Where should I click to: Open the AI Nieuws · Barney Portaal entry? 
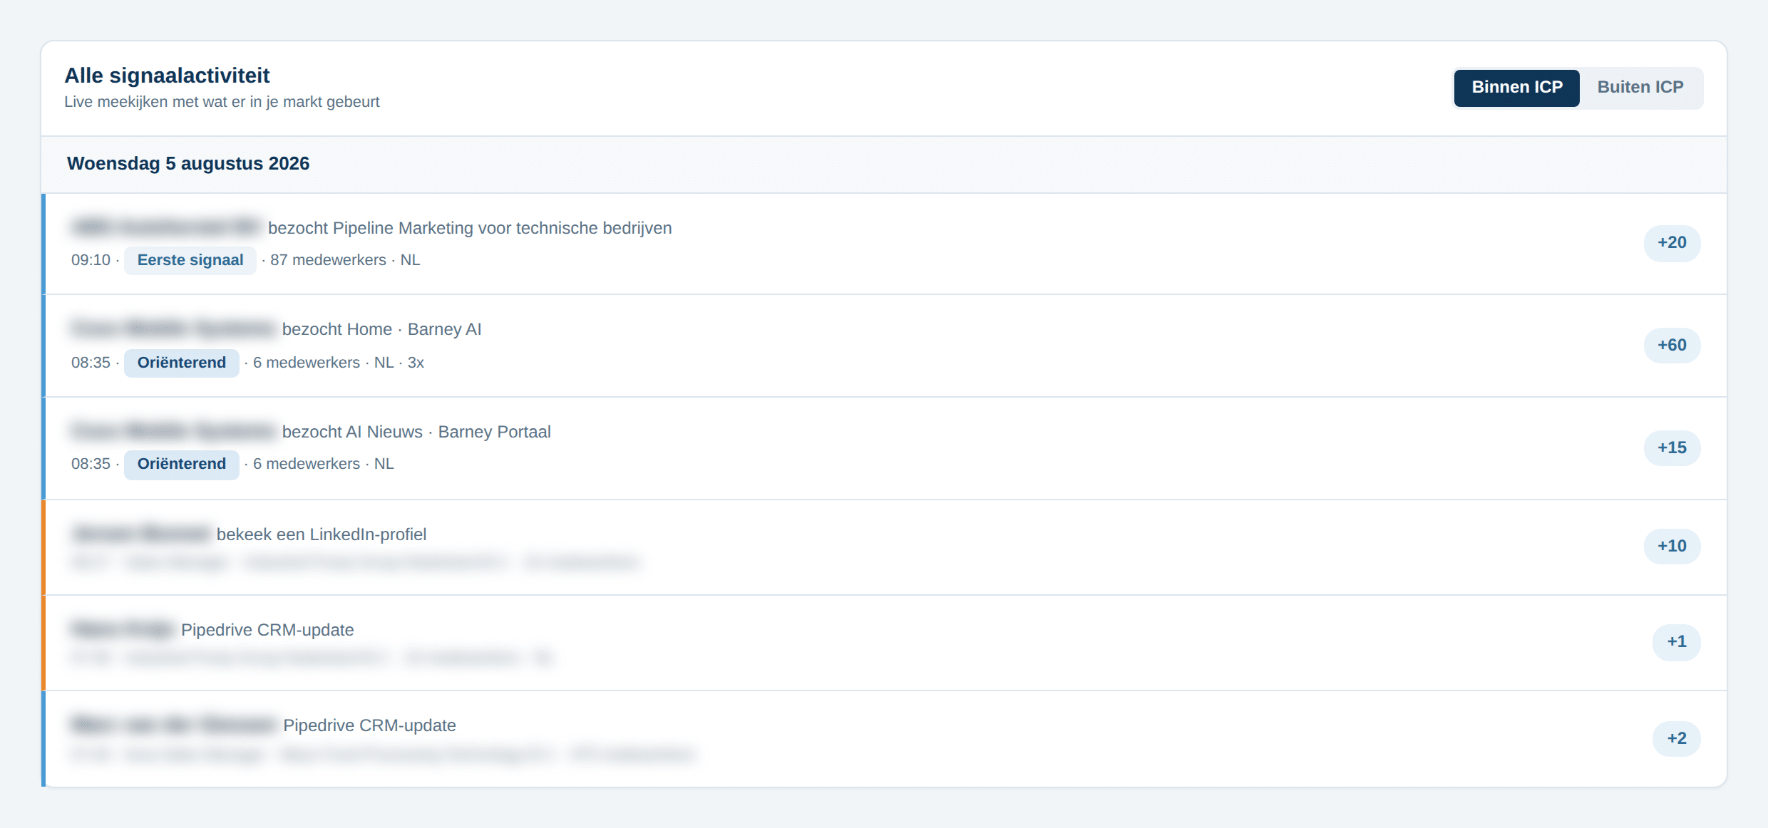[x=884, y=449]
